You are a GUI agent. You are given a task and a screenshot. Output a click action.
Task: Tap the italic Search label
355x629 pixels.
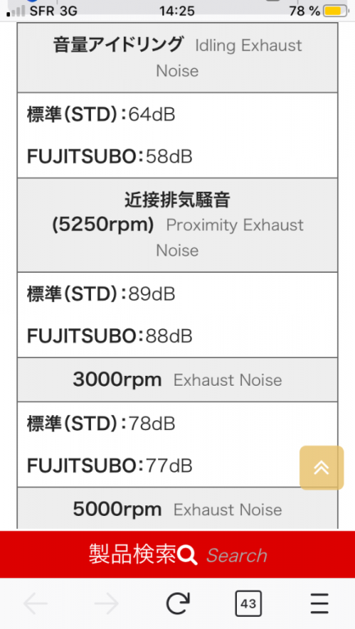coord(237,556)
